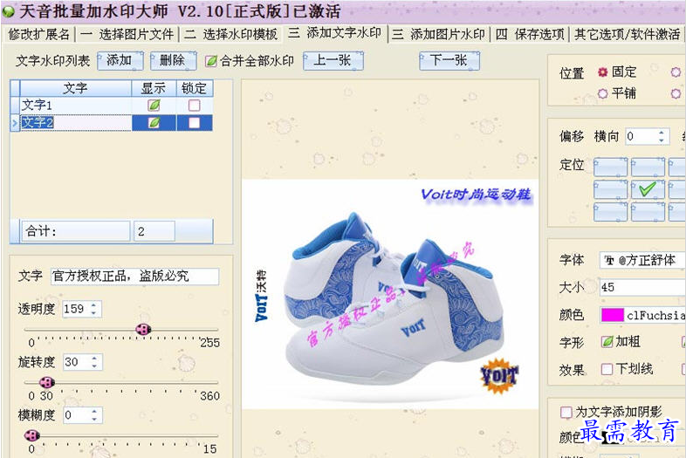This screenshot has width=686, height=458.
Task: Select top-left 定位 grid cell
Action: pyautogui.click(x=610, y=167)
